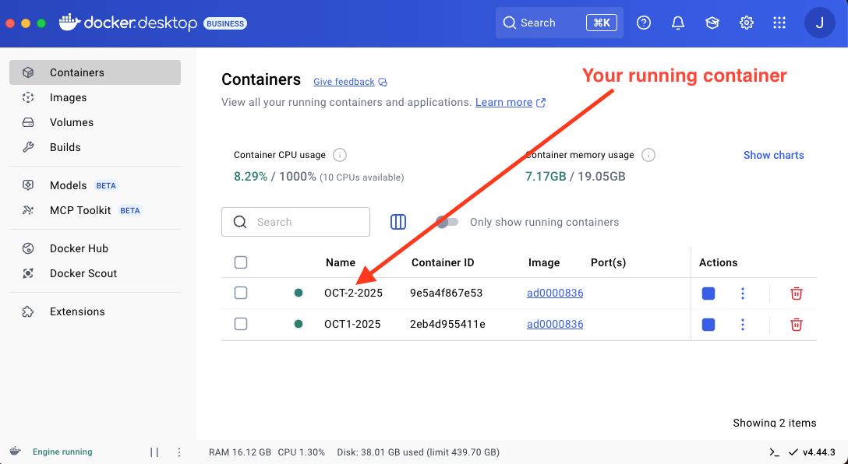Open the notifications bell
This screenshot has width=848, height=464.
click(x=678, y=23)
